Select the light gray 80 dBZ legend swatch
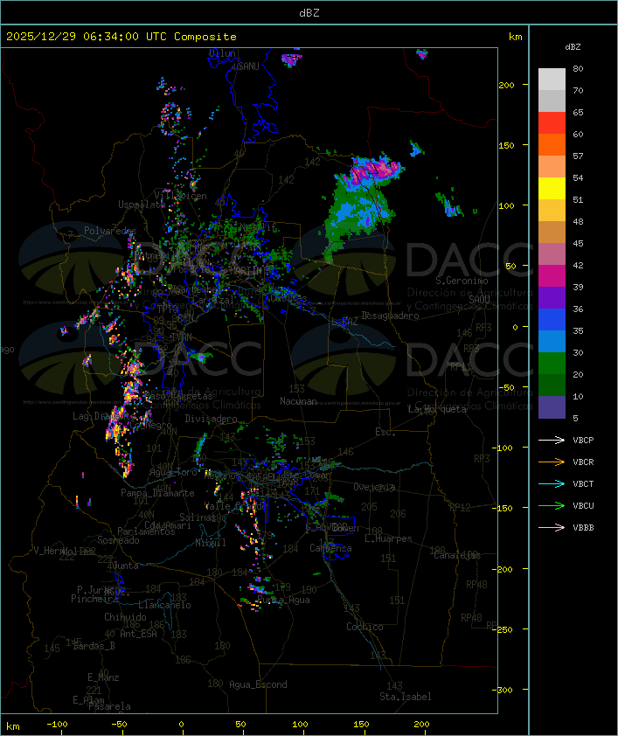 tap(552, 80)
